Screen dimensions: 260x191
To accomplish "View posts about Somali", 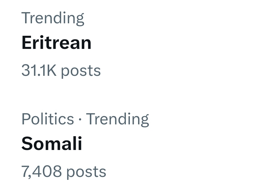I will tap(52, 144).
